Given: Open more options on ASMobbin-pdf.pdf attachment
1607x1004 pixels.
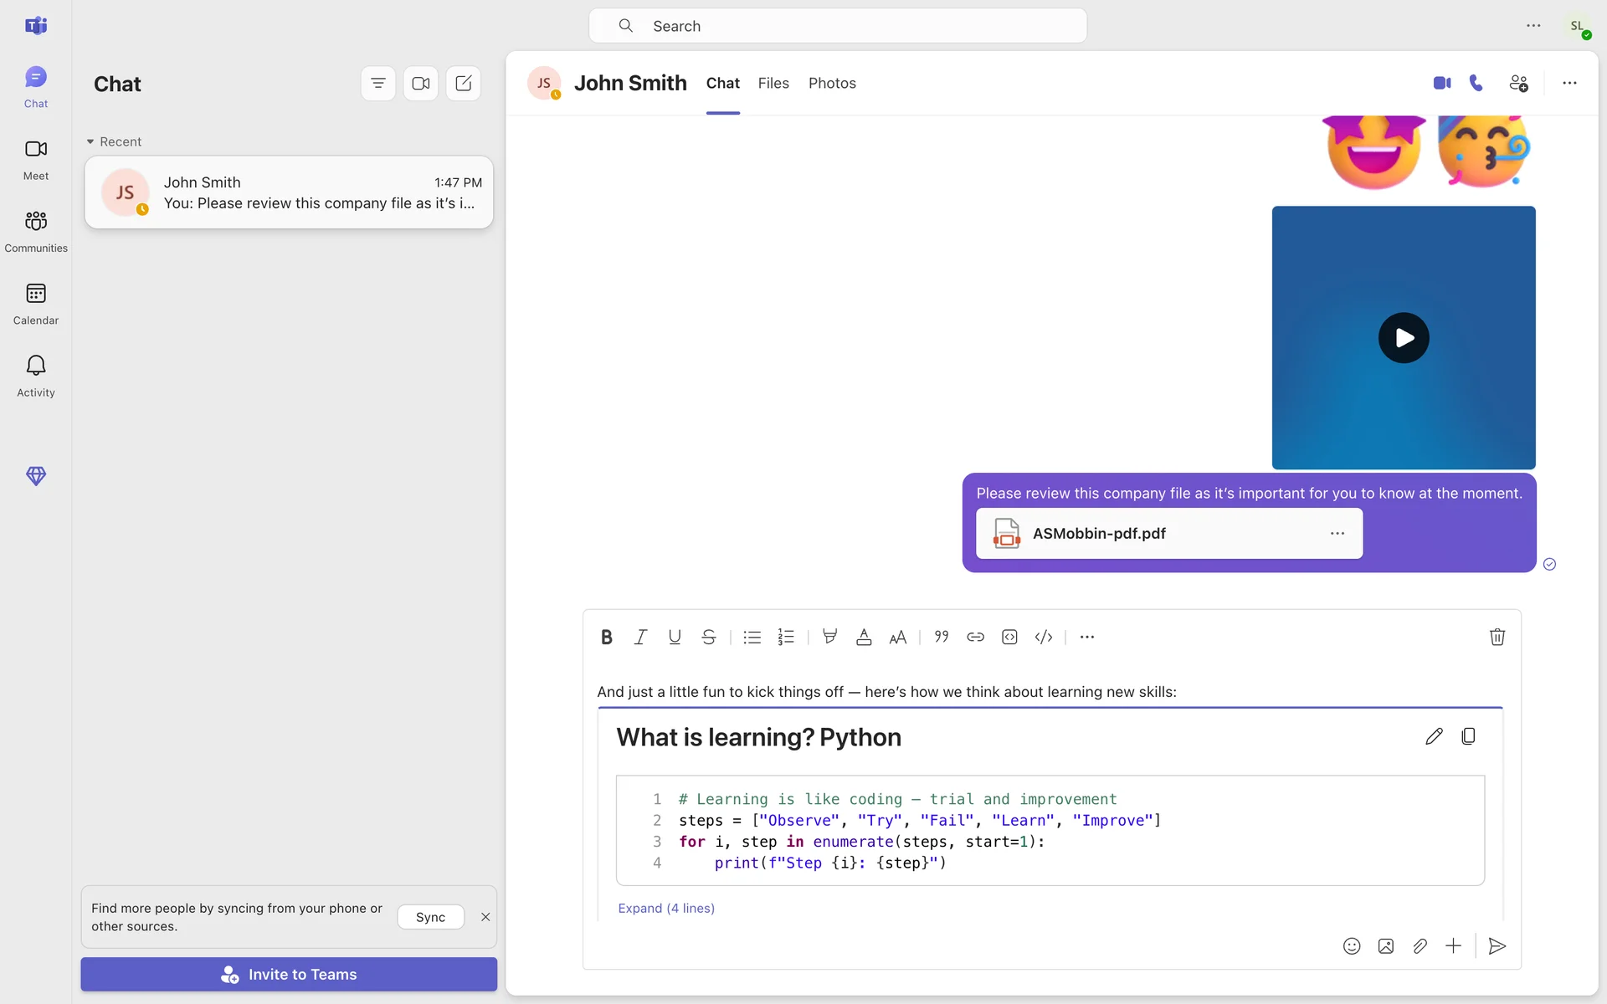Looking at the screenshot, I should click(1337, 533).
